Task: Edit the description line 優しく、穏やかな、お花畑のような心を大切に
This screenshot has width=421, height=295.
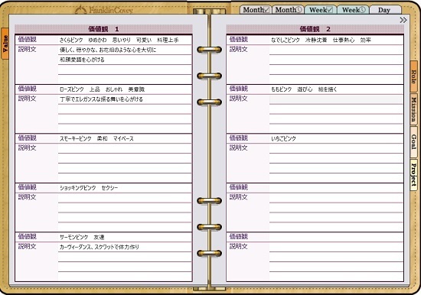Action: (125, 50)
